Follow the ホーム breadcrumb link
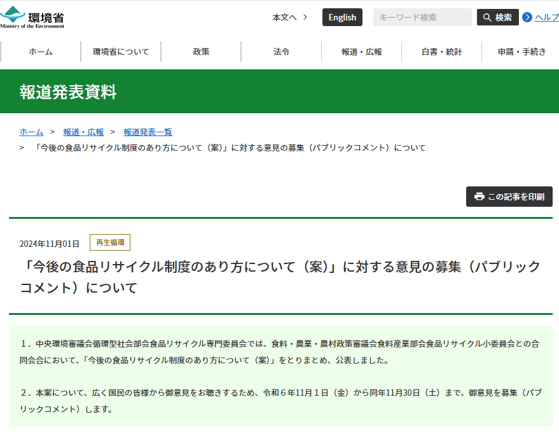559x439 pixels. [x=31, y=132]
